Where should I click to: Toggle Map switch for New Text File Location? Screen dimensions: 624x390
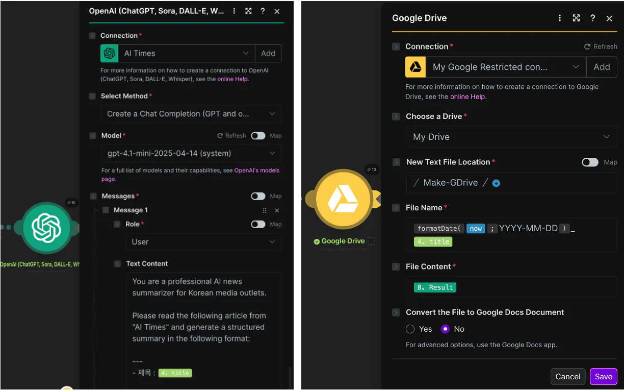(590, 162)
